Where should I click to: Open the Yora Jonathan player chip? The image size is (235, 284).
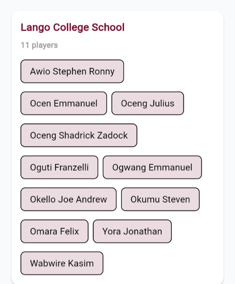tap(132, 231)
